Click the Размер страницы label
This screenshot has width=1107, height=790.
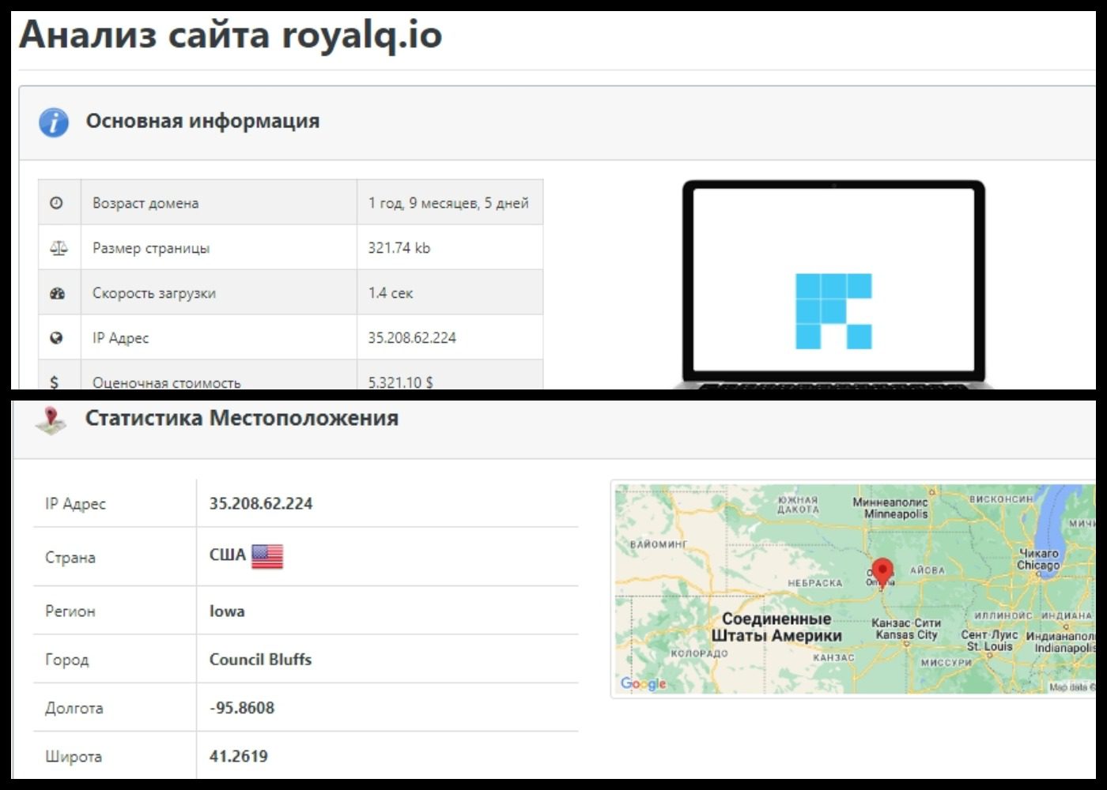[151, 248]
